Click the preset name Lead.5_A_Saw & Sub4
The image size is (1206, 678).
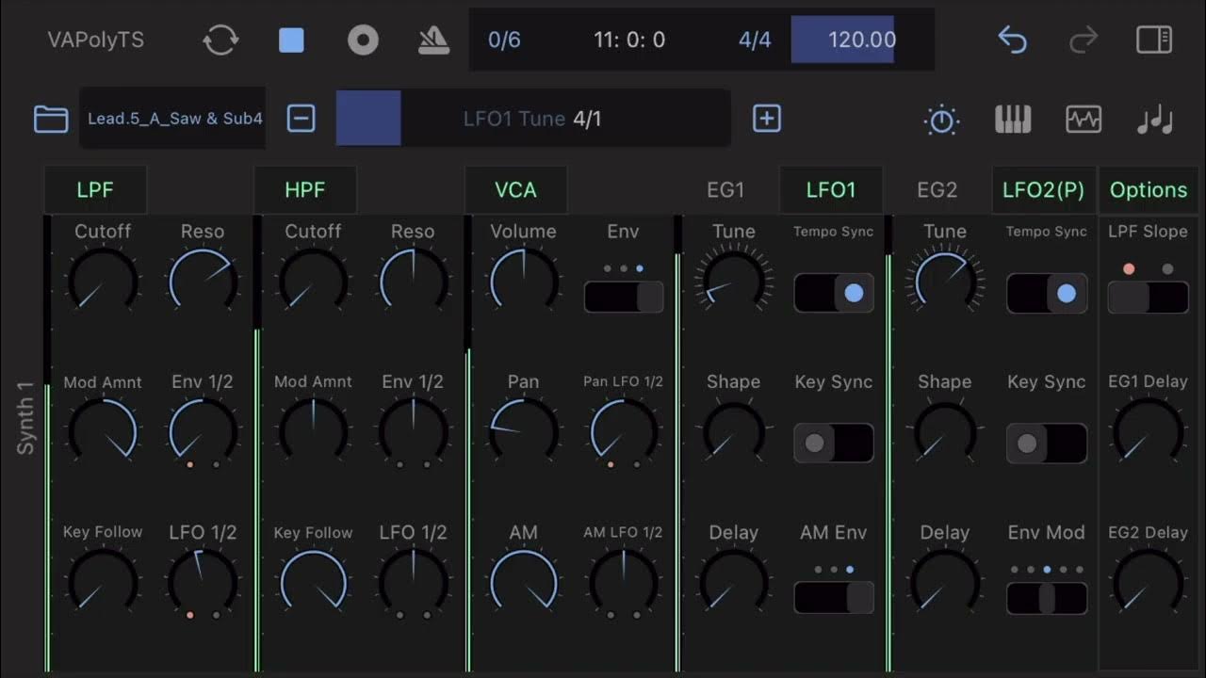(x=174, y=119)
